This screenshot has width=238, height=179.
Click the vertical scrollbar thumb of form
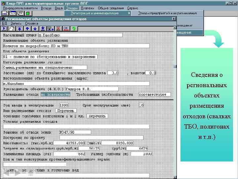[x=175, y=67]
